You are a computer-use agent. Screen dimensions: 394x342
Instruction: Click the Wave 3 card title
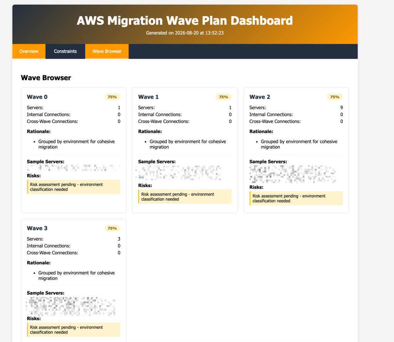pyautogui.click(x=37, y=228)
